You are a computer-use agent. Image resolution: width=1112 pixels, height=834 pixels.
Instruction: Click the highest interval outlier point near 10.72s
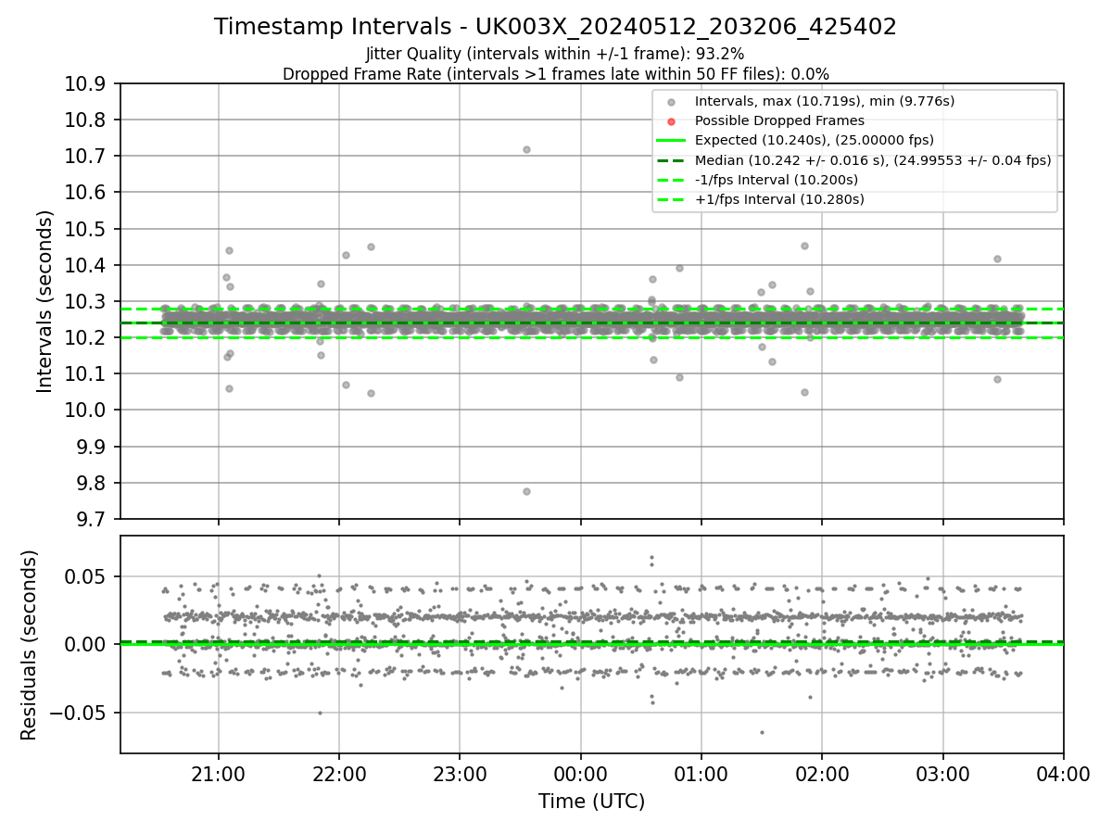[526, 149]
